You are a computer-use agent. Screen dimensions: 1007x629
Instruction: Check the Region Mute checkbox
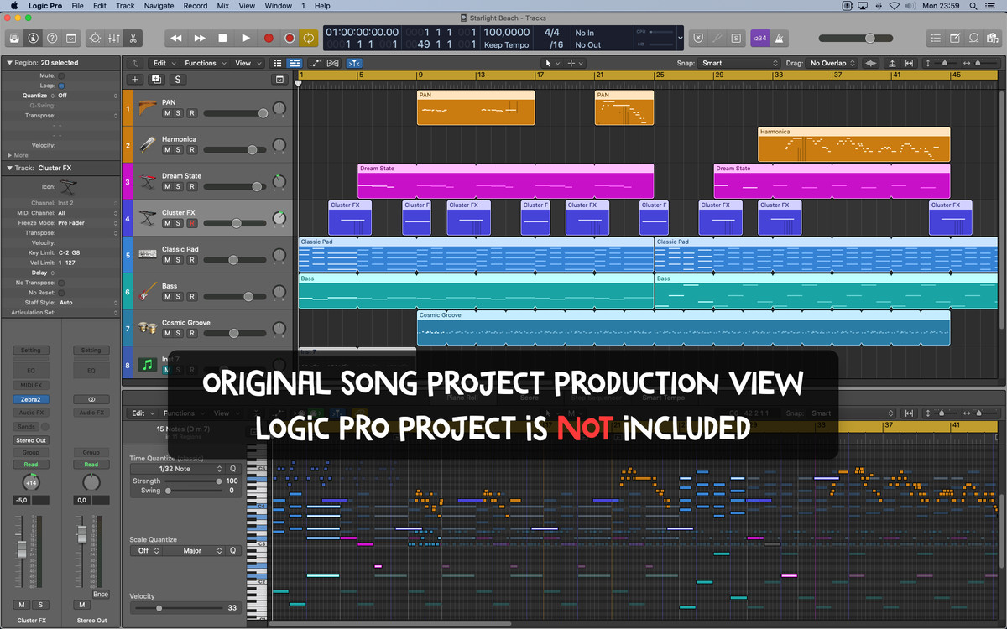point(61,75)
